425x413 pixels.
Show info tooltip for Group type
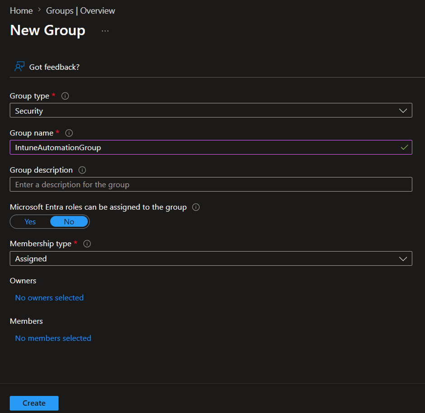click(65, 96)
